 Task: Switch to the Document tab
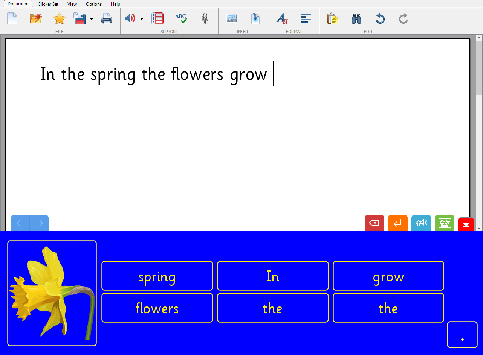[18, 4]
